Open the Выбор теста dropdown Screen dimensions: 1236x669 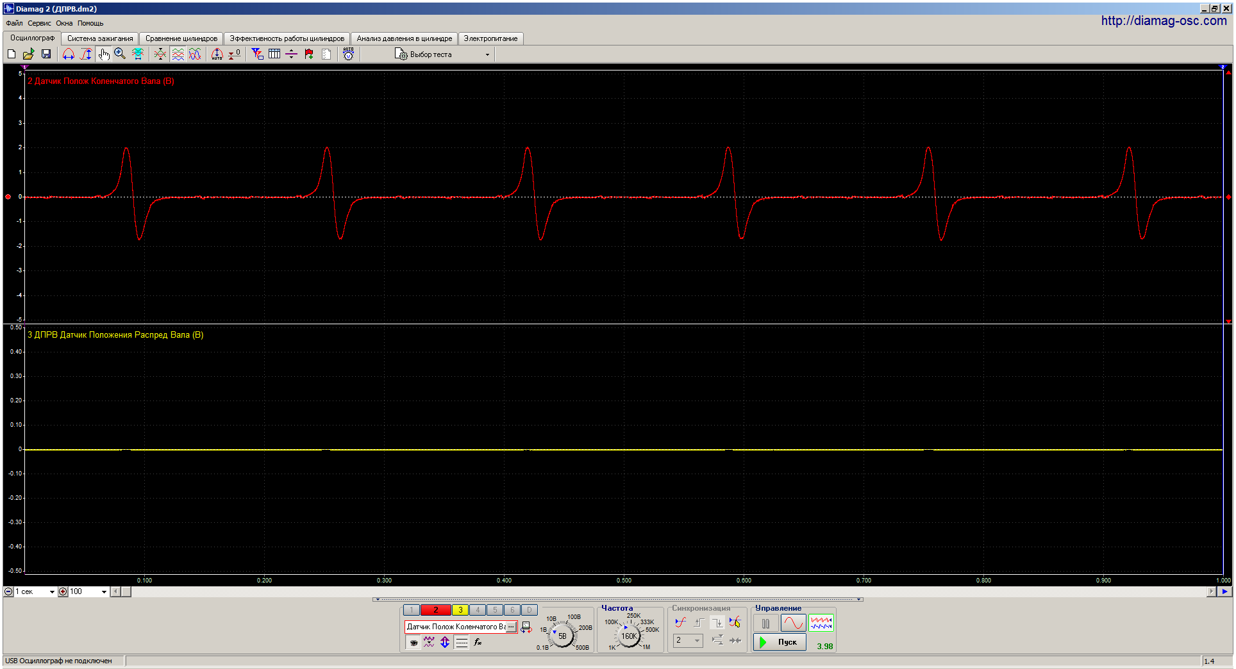click(442, 54)
